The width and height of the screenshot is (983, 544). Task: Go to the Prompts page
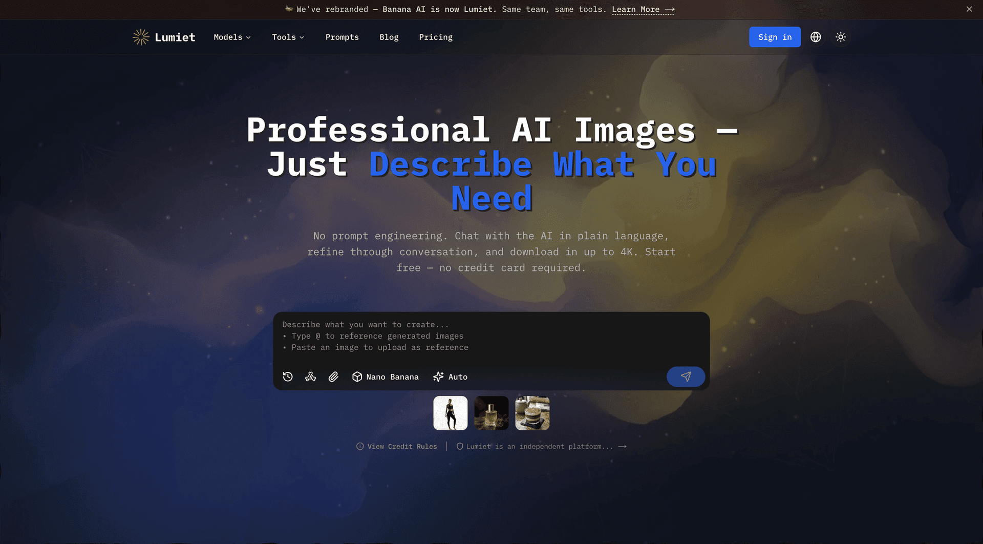(x=342, y=37)
